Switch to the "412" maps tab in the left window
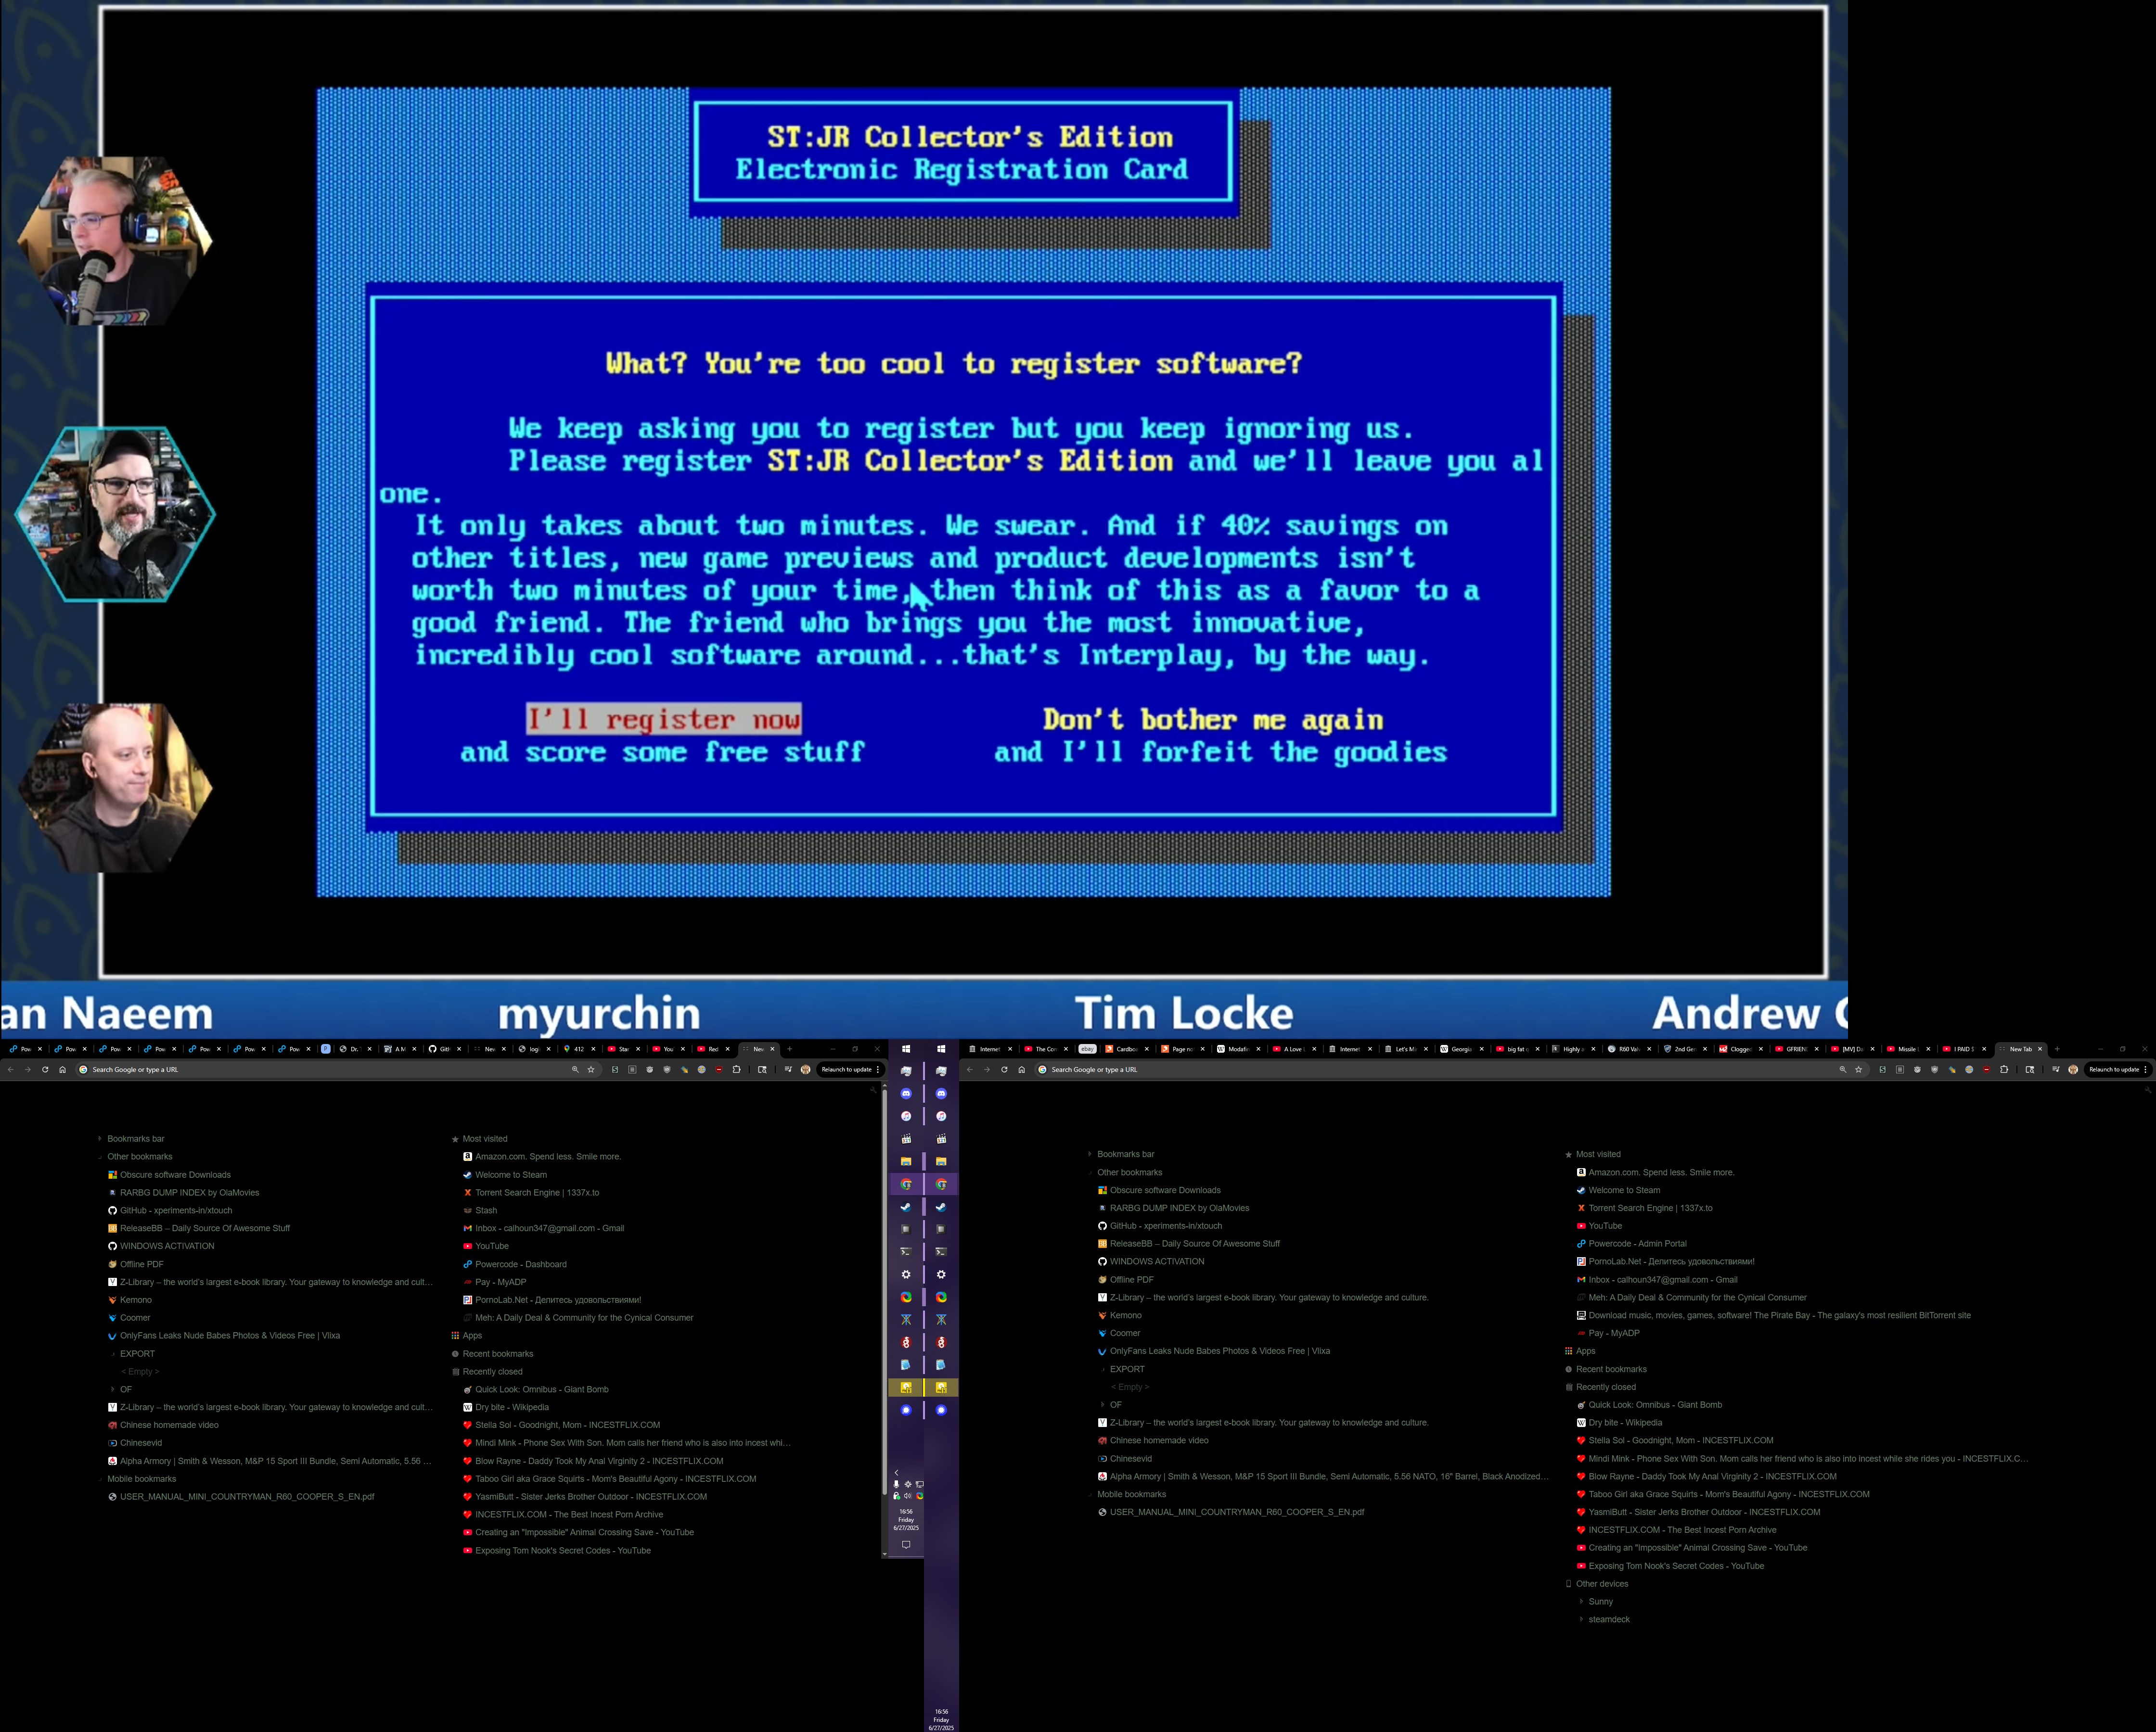The height and width of the screenshot is (1732, 2156). click(579, 1049)
